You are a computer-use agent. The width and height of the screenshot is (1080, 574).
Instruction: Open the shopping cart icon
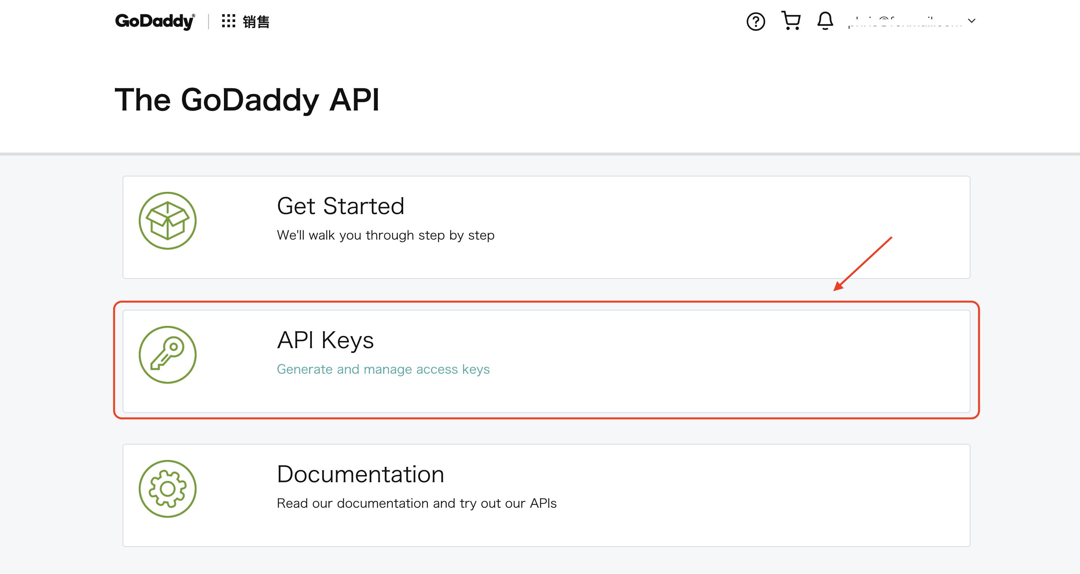coord(791,20)
